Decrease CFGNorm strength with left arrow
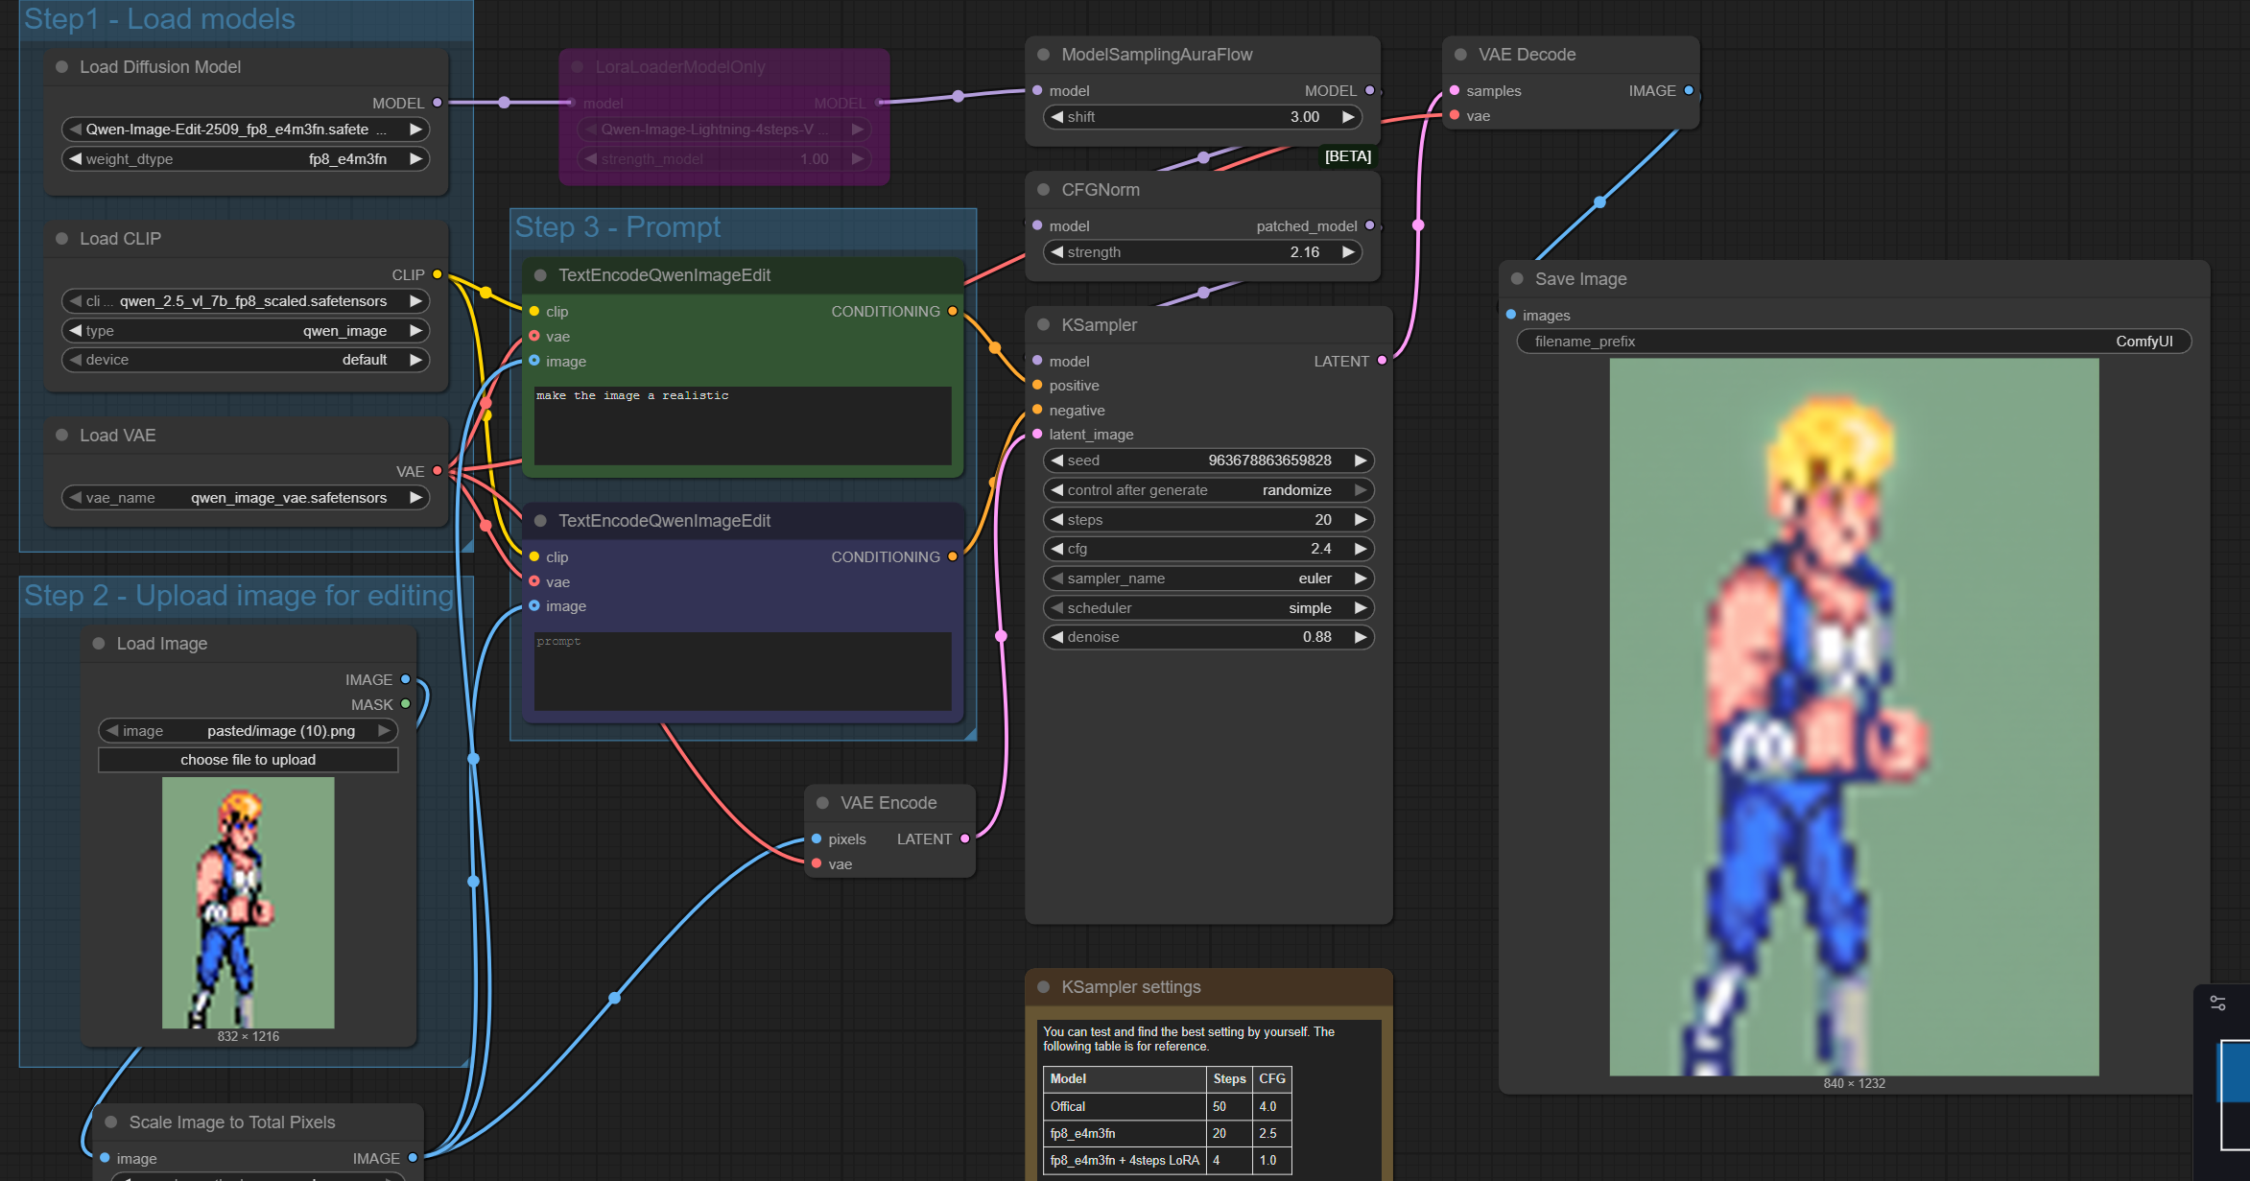The image size is (2250, 1181). point(1056,252)
